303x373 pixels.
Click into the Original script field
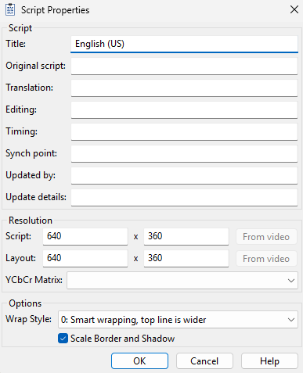coord(184,66)
